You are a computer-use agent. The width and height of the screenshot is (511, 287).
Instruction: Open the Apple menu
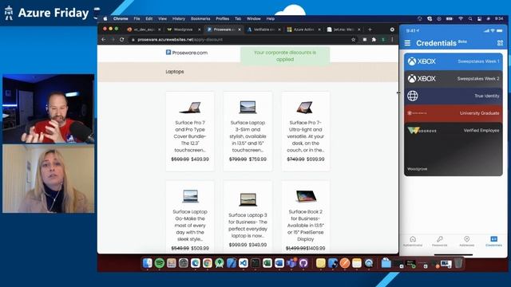105,19
